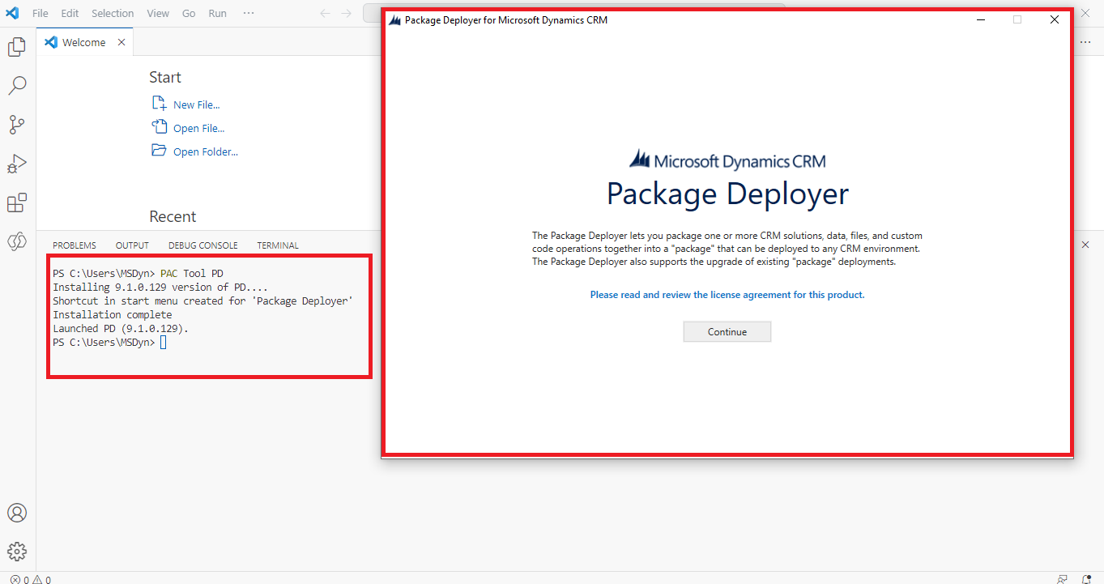
Task: Open the Selection menu
Action: [x=113, y=14]
